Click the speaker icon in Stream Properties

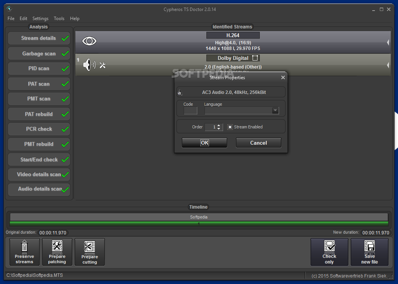pos(180,92)
